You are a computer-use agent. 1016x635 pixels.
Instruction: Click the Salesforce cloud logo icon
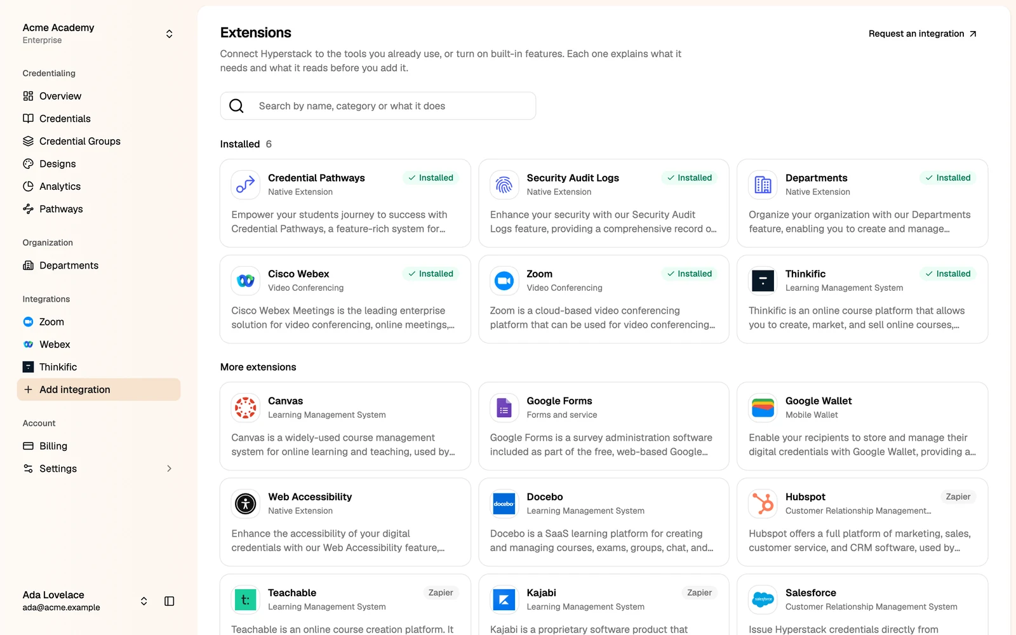(x=763, y=599)
